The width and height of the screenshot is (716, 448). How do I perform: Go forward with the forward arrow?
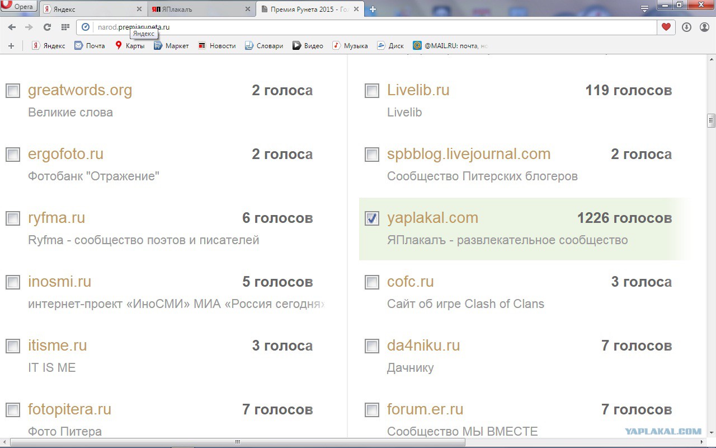click(x=29, y=27)
